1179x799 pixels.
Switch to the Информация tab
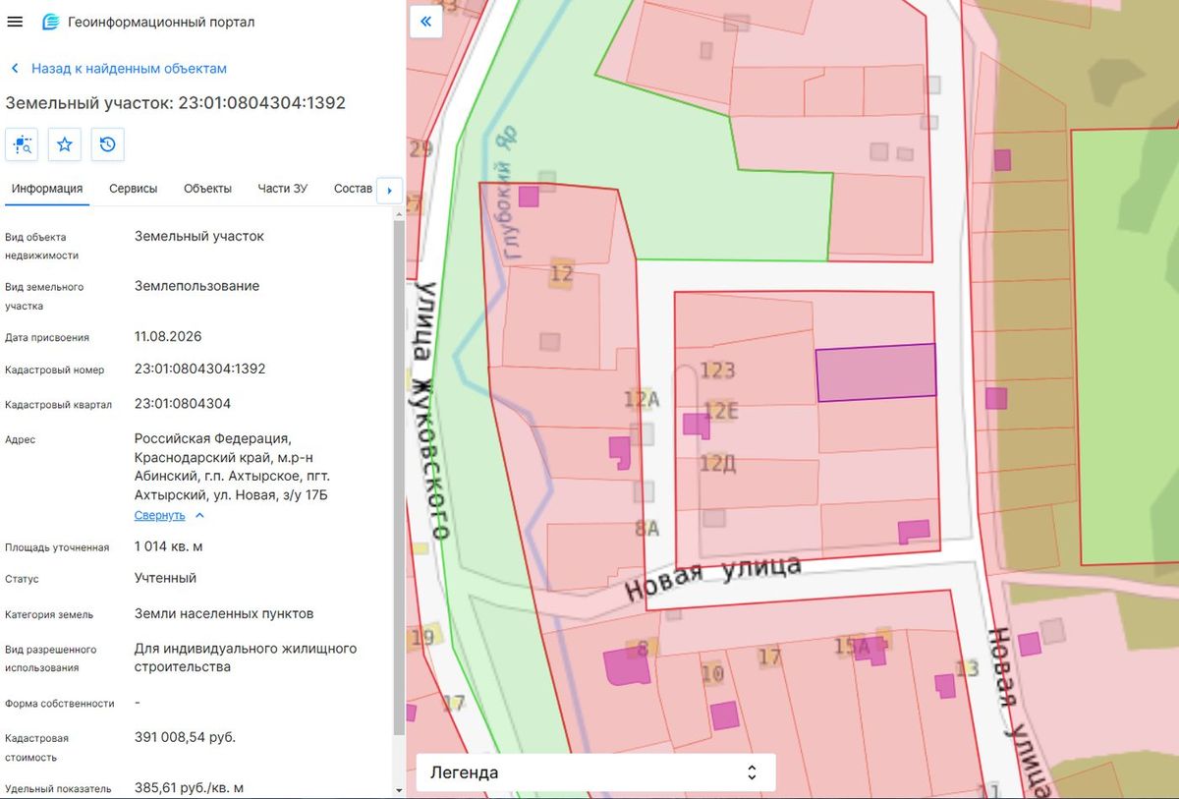click(x=47, y=189)
